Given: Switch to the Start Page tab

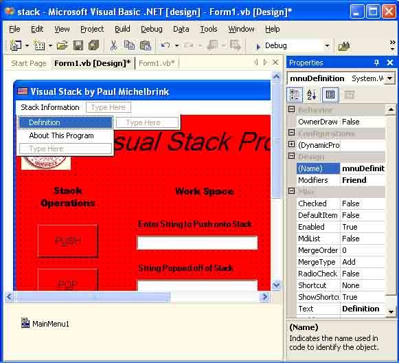Looking at the screenshot, I should coord(29,63).
